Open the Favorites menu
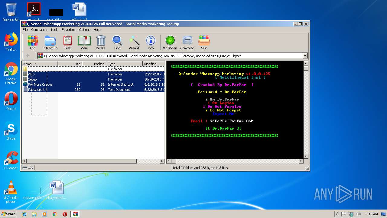Screen dimensions: 387x218 (x=69, y=30)
